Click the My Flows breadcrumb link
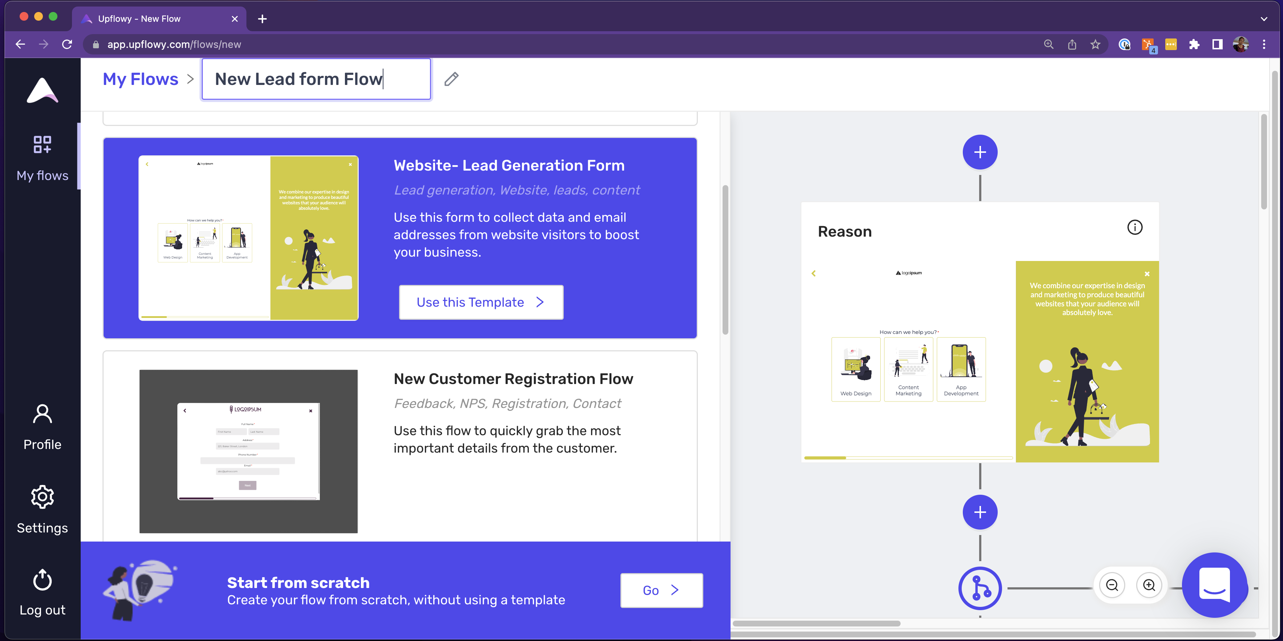1283x641 pixels. pyautogui.click(x=140, y=79)
